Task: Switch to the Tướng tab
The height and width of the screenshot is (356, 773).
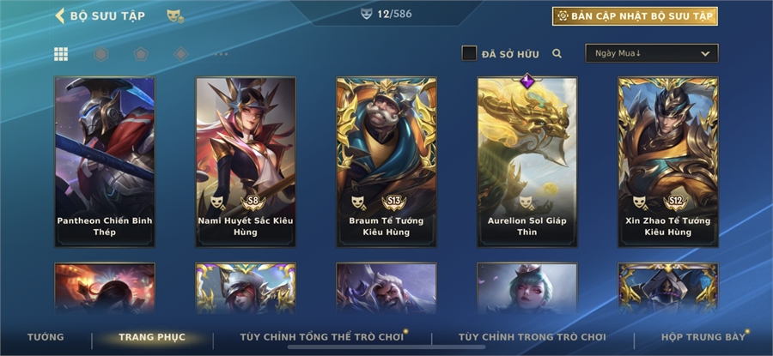Action: (x=46, y=337)
